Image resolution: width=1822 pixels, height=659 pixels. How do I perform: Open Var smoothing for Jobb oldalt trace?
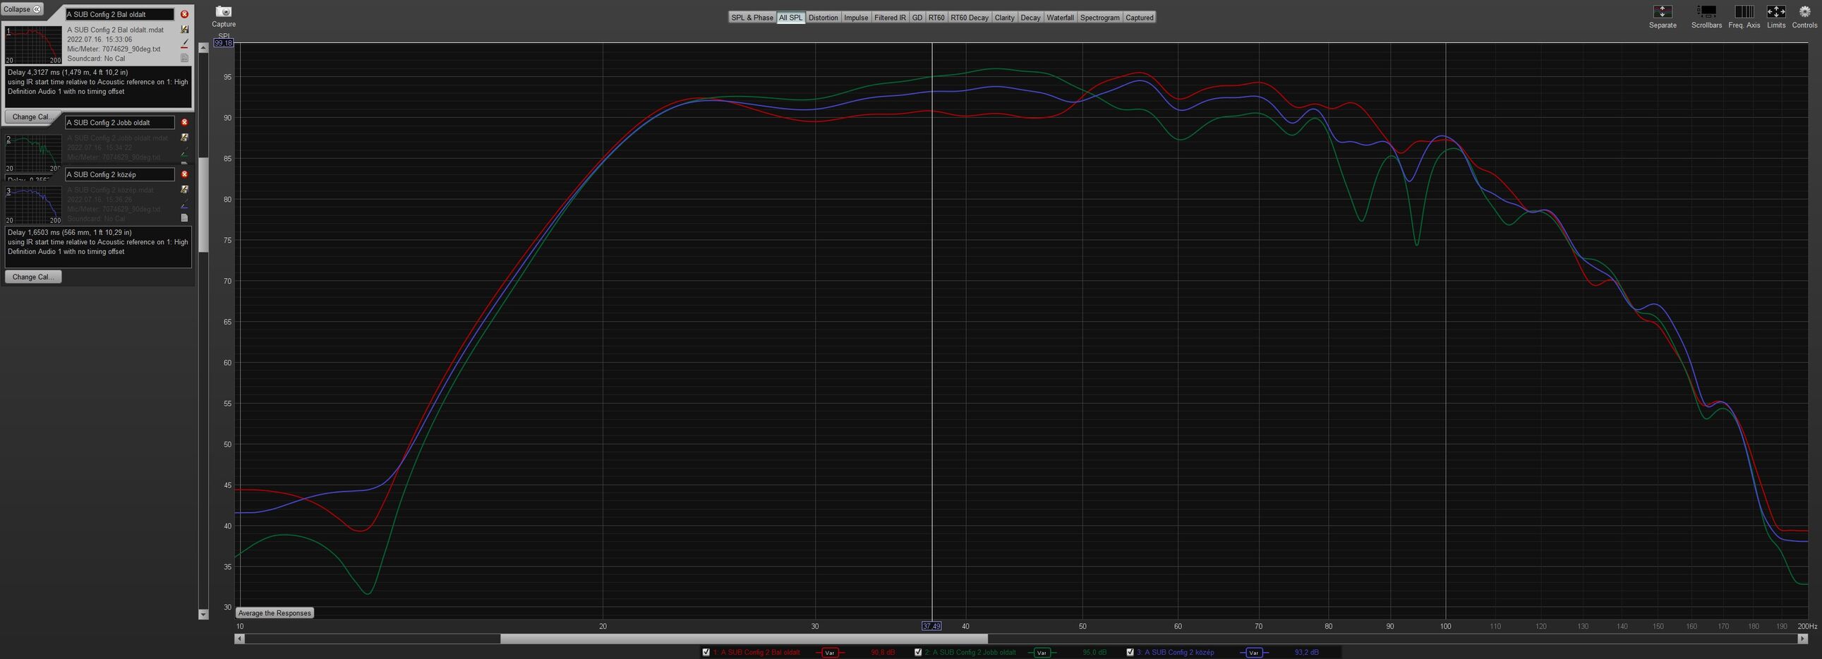click(x=1042, y=652)
